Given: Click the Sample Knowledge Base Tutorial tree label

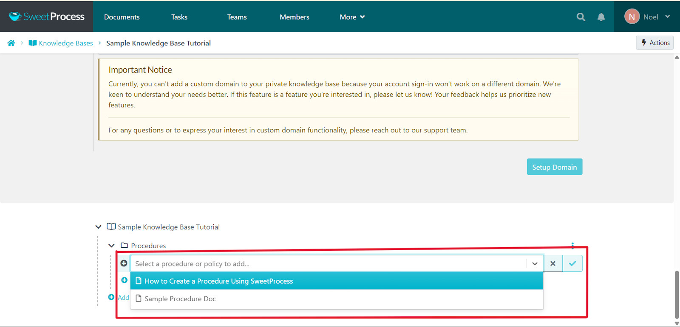Looking at the screenshot, I should [x=169, y=227].
